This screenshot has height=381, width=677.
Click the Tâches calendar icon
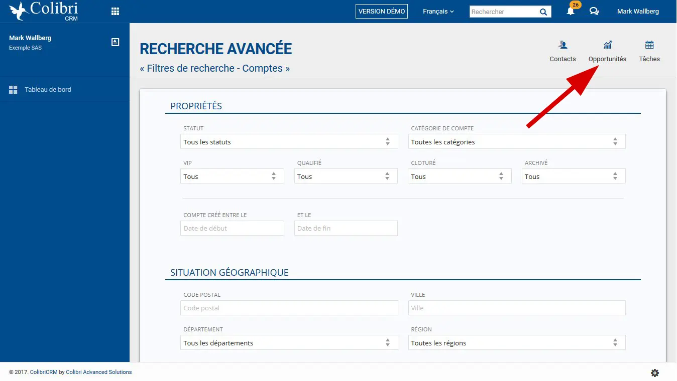pyautogui.click(x=649, y=45)
